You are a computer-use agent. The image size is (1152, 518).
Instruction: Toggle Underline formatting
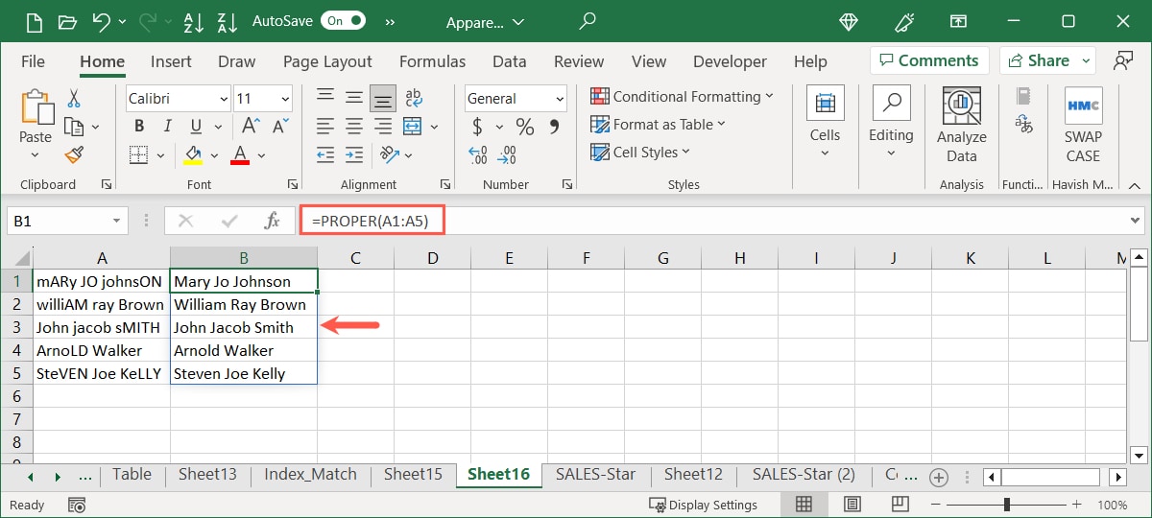point(195,127)
